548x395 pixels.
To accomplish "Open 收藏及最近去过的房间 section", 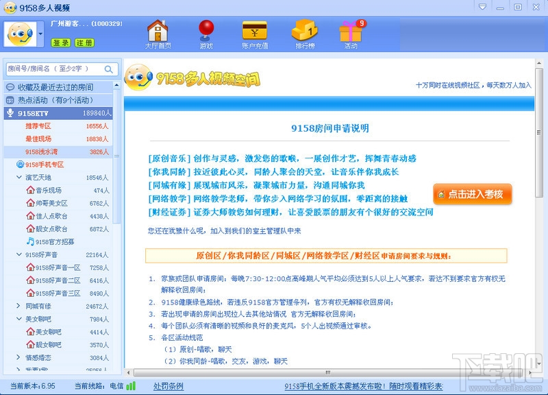I will coord(58,87).
